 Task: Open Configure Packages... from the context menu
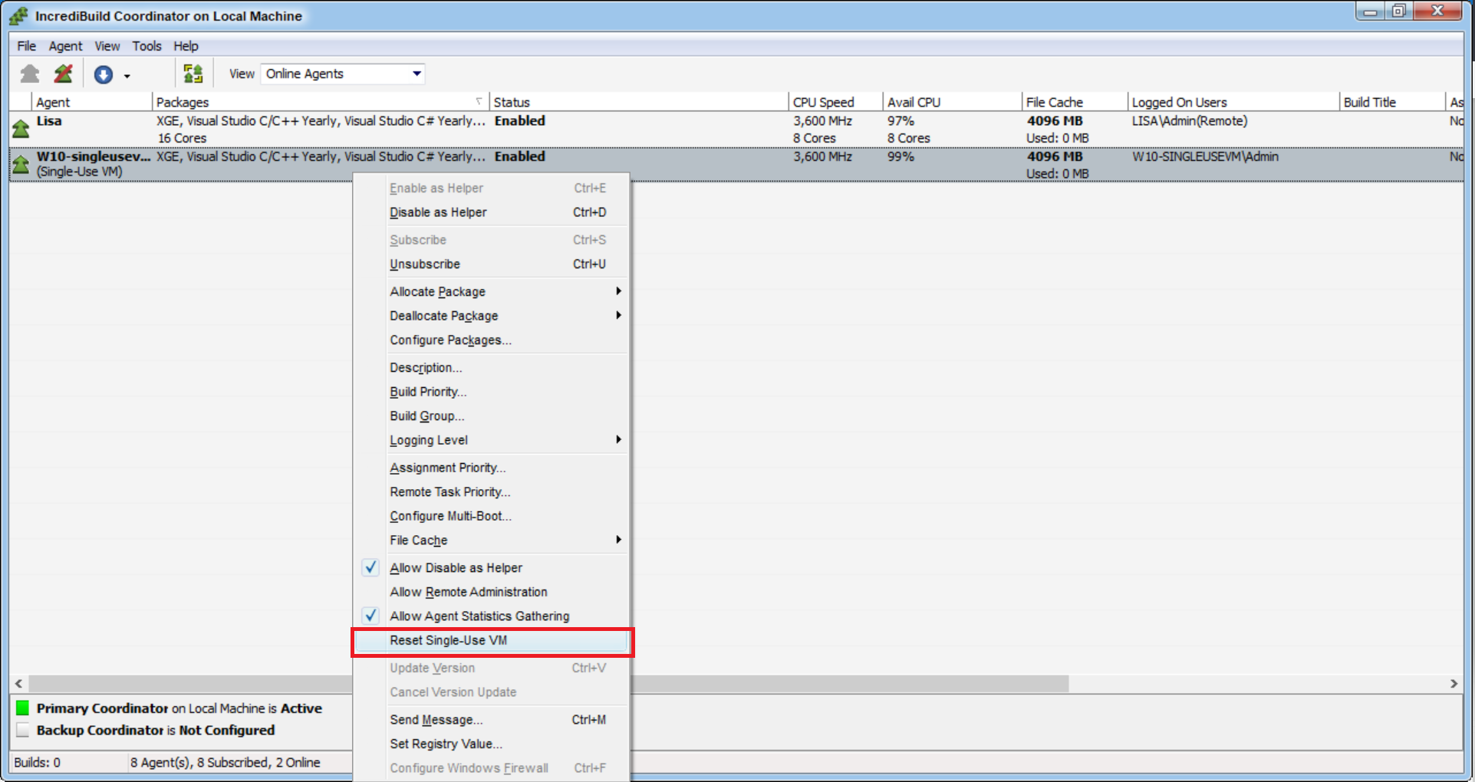click(491, 340)
